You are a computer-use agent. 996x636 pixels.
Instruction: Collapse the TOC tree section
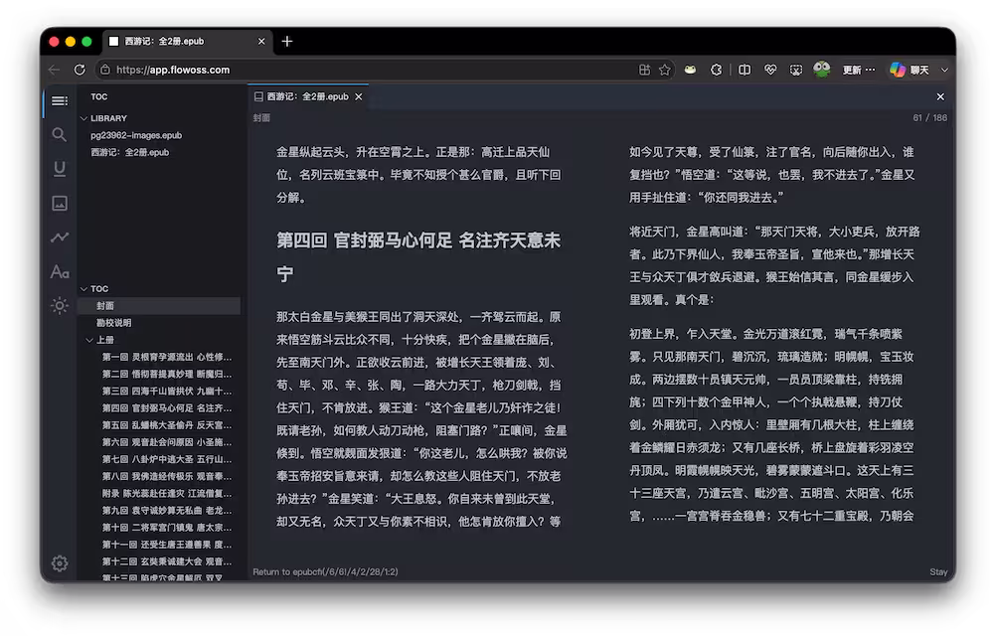83,289
